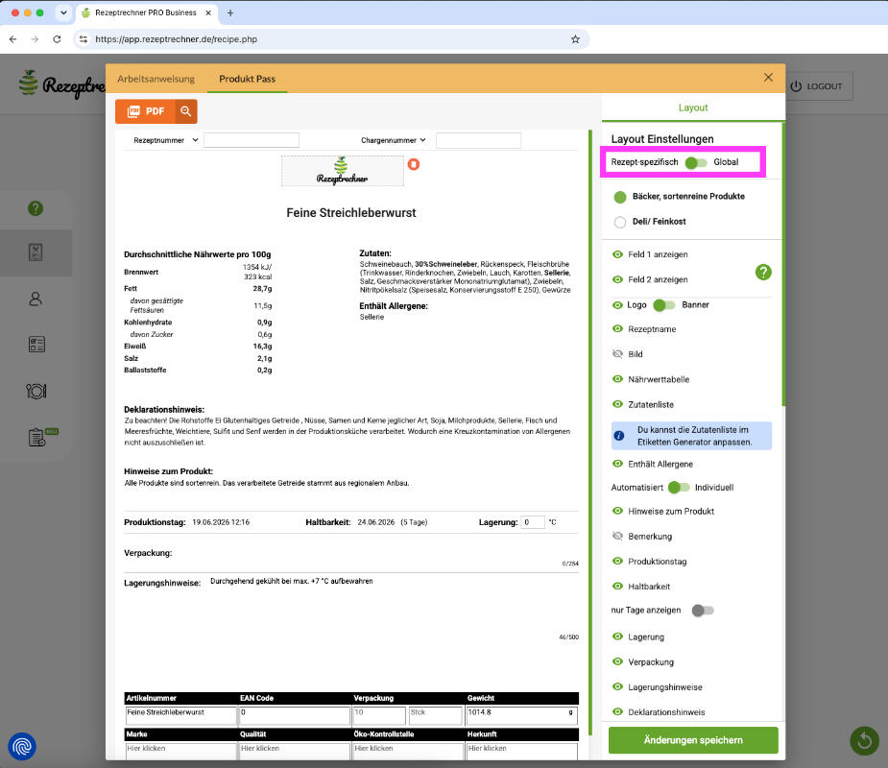Select Bäcker, sortenreine Produkte radio option
The width and height of the screenshot is (888, 768).
coord(620,197)
